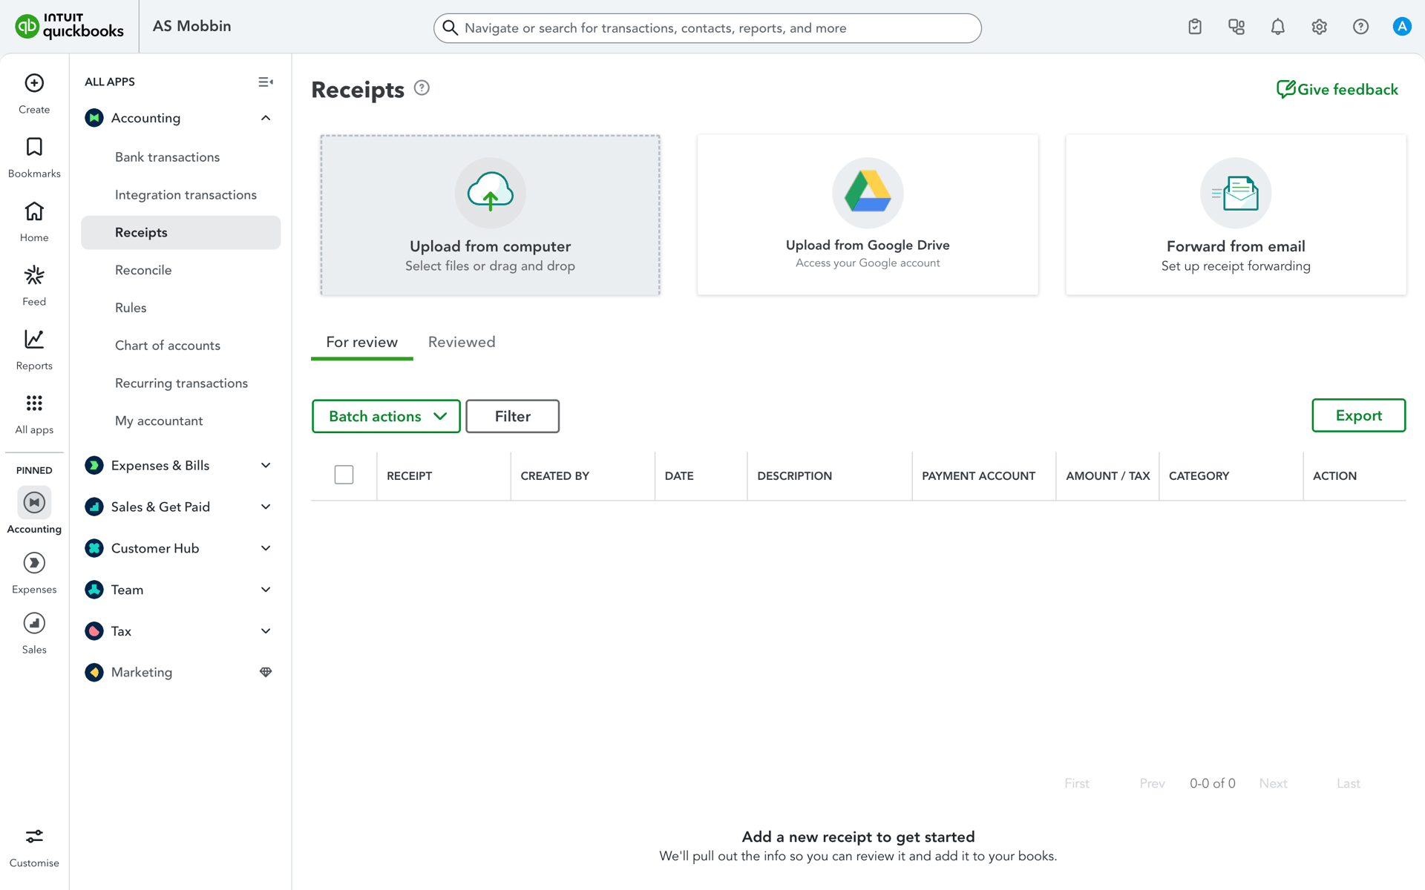Select Receipts in the sidebar
The width and height of the screenshot is (1425, 890).
click(181, 233)
